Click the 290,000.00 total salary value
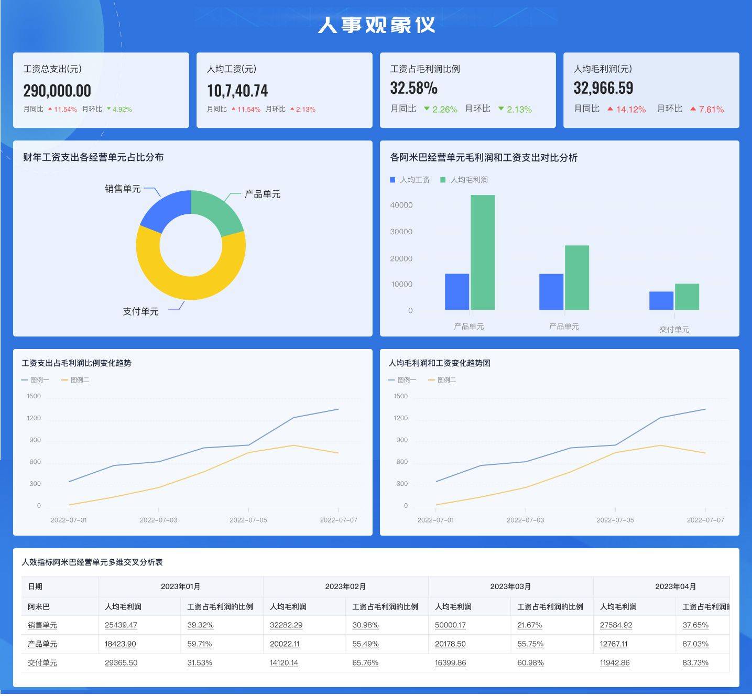Screen dimensions: 752x696 pos(57,91)
